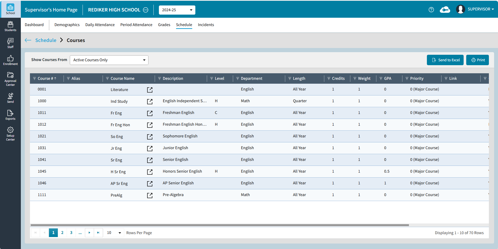Go to page 3 of courses
Viewport: 498px width, 249px height.
[x=71, y=233]
